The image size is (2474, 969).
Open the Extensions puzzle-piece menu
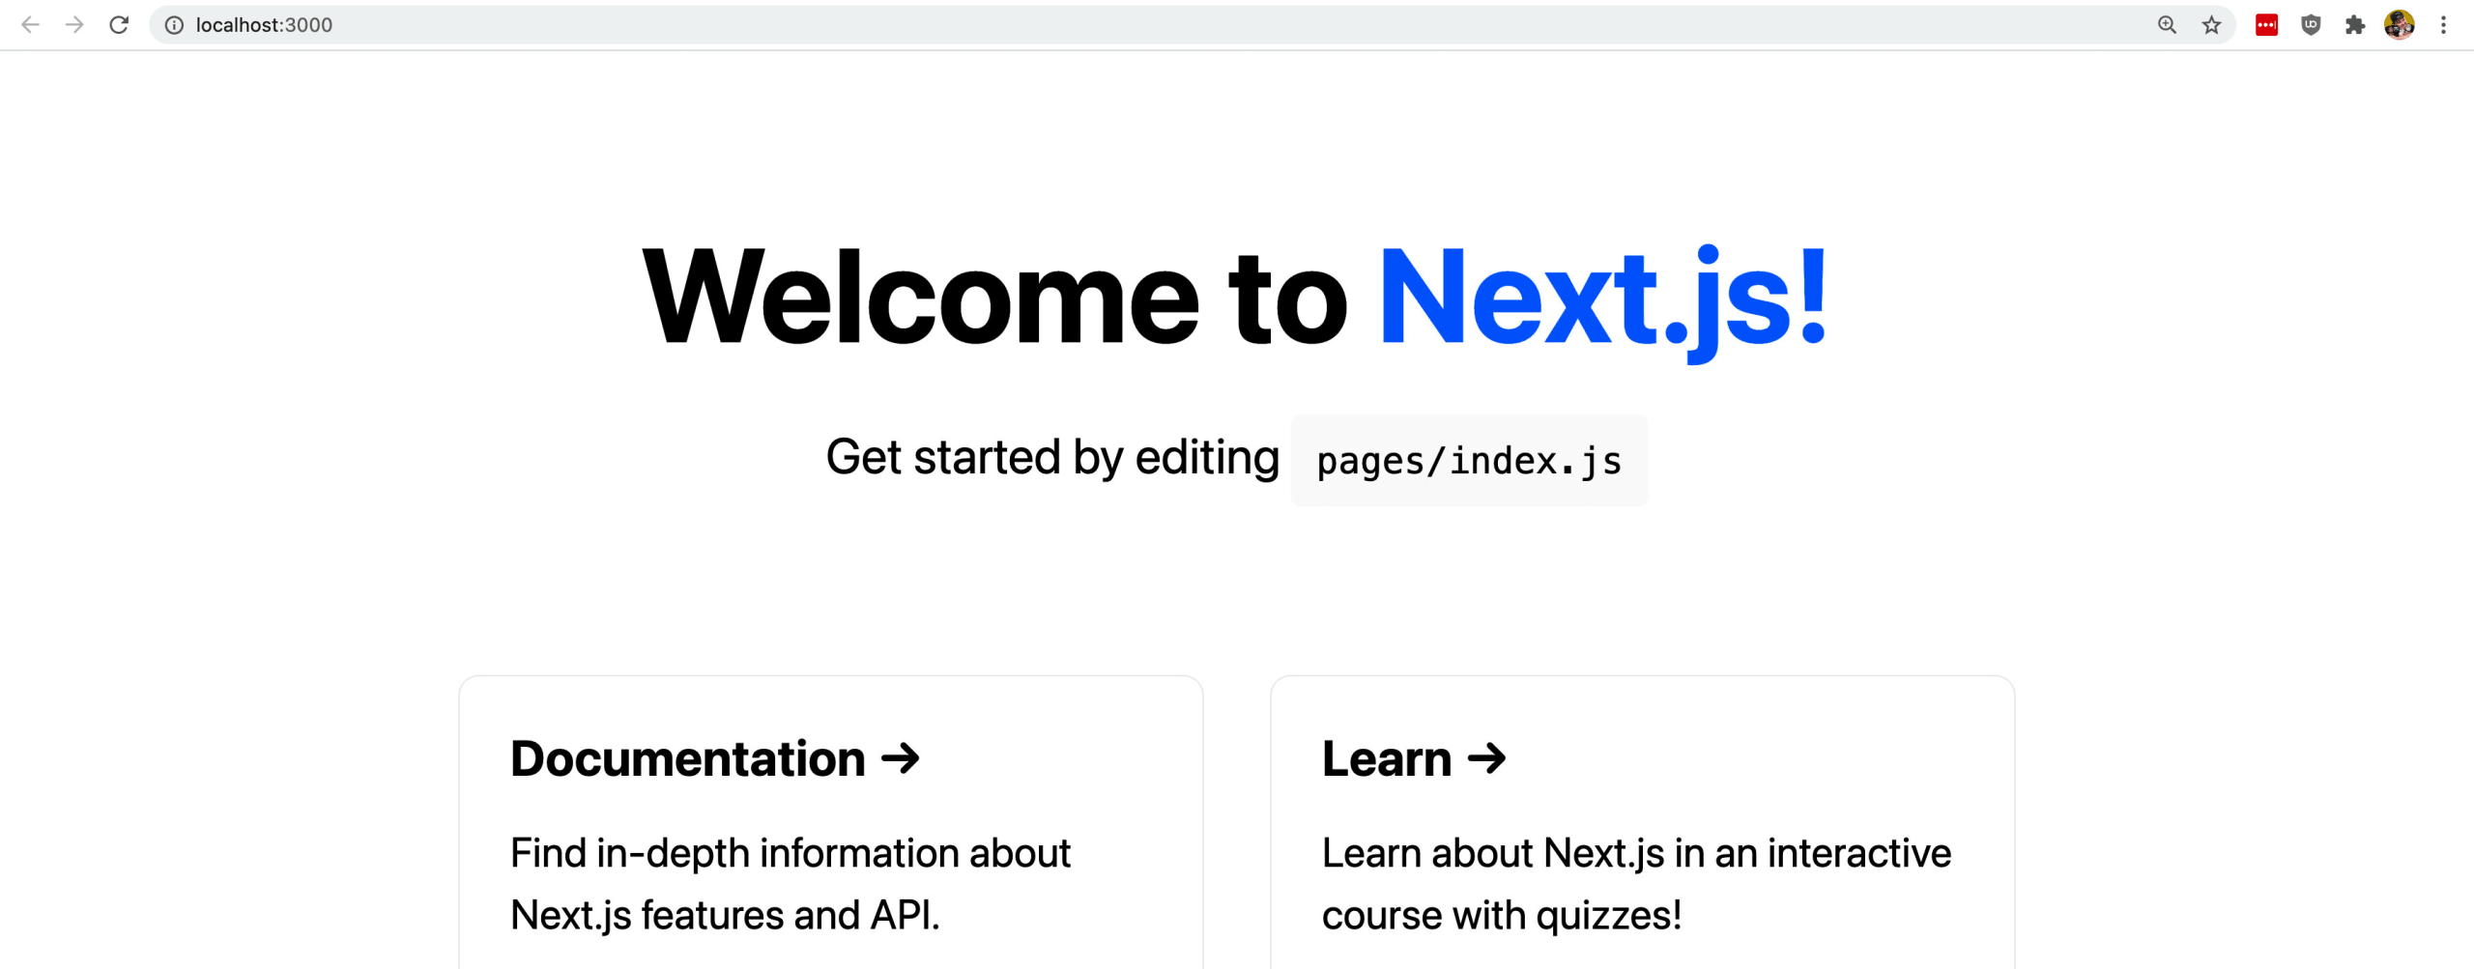click(2355, 25)
